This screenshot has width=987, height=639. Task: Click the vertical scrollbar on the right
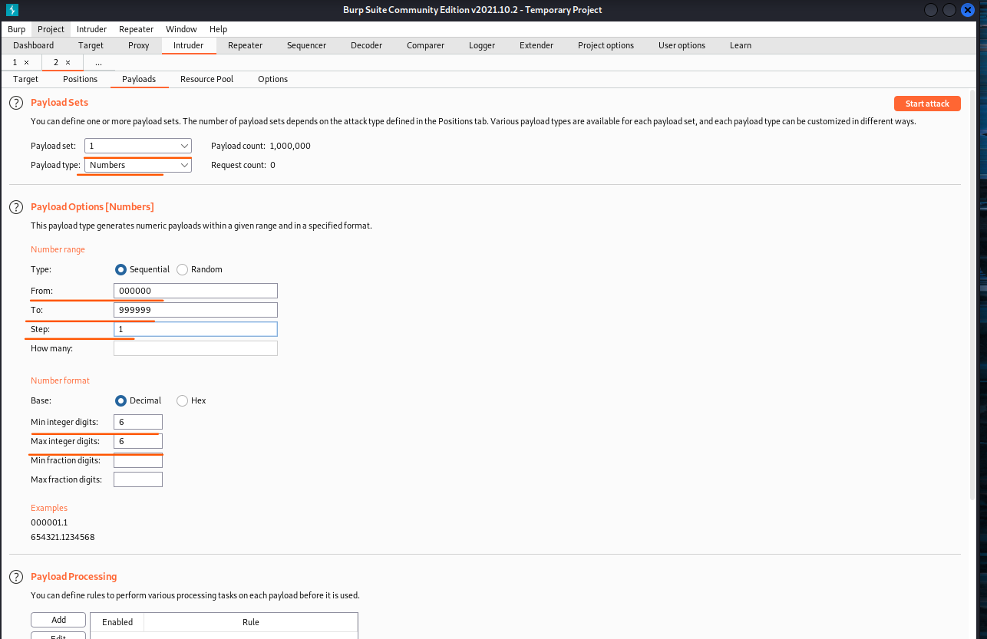point(972,307)
